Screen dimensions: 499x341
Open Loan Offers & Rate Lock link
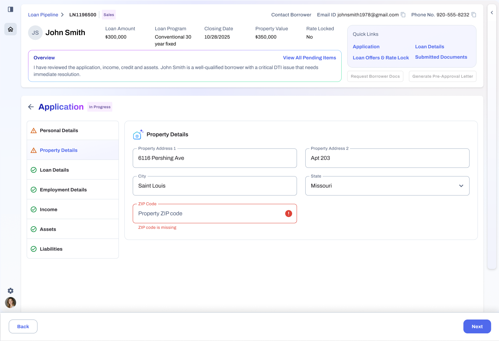click(x=381, y=58)
